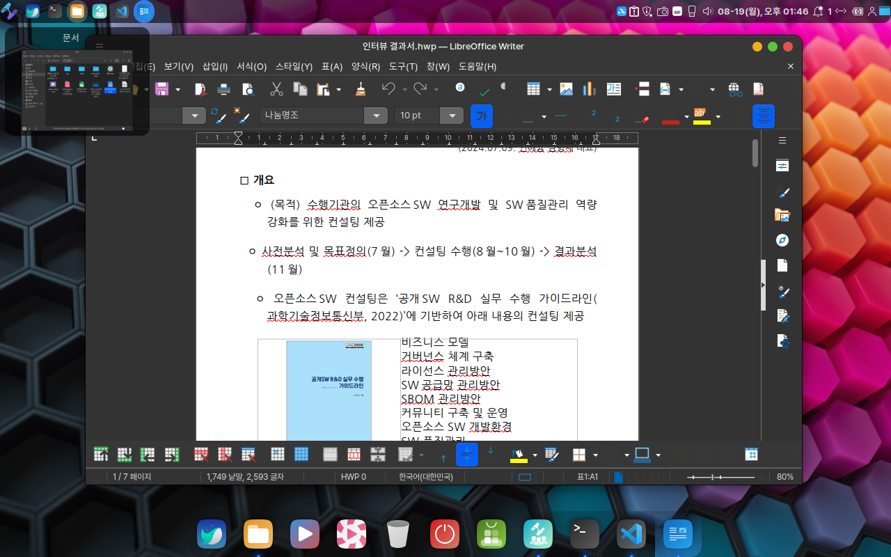The height and width of the screenshot is (557, 891).
Task: Select single-page view in status bar
Action: coord(617,477)
